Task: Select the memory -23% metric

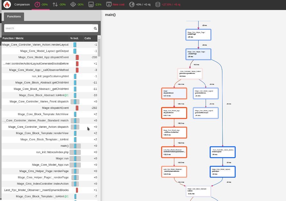Action: (x=95, y=4)
